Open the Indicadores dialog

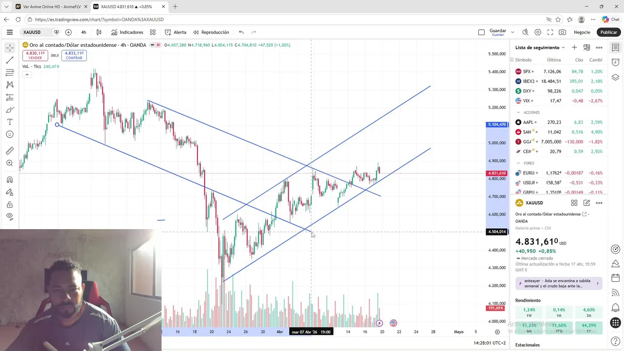pyautogui.click(x=127, y=32)
